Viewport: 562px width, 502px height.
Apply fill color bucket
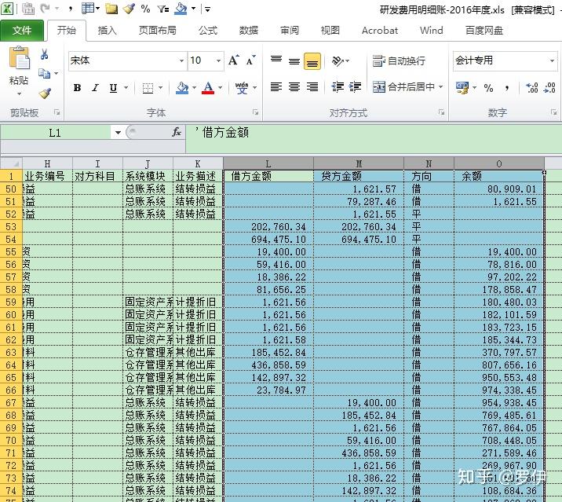(x=182, y=87)
